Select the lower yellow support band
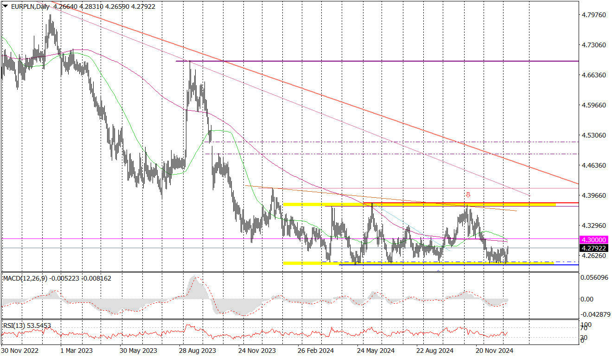The width and height of the screenshot is (612, 357). pyautogui.click(x=419, y=263)
